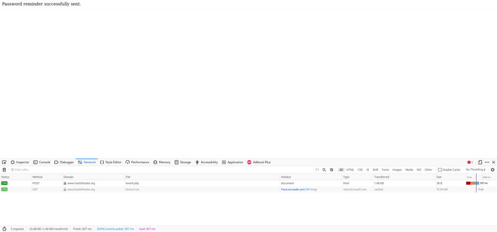Viewport: 497px width, 232px height.
Task: Open the No Throttling dropdown
Action: pos(475,170)
